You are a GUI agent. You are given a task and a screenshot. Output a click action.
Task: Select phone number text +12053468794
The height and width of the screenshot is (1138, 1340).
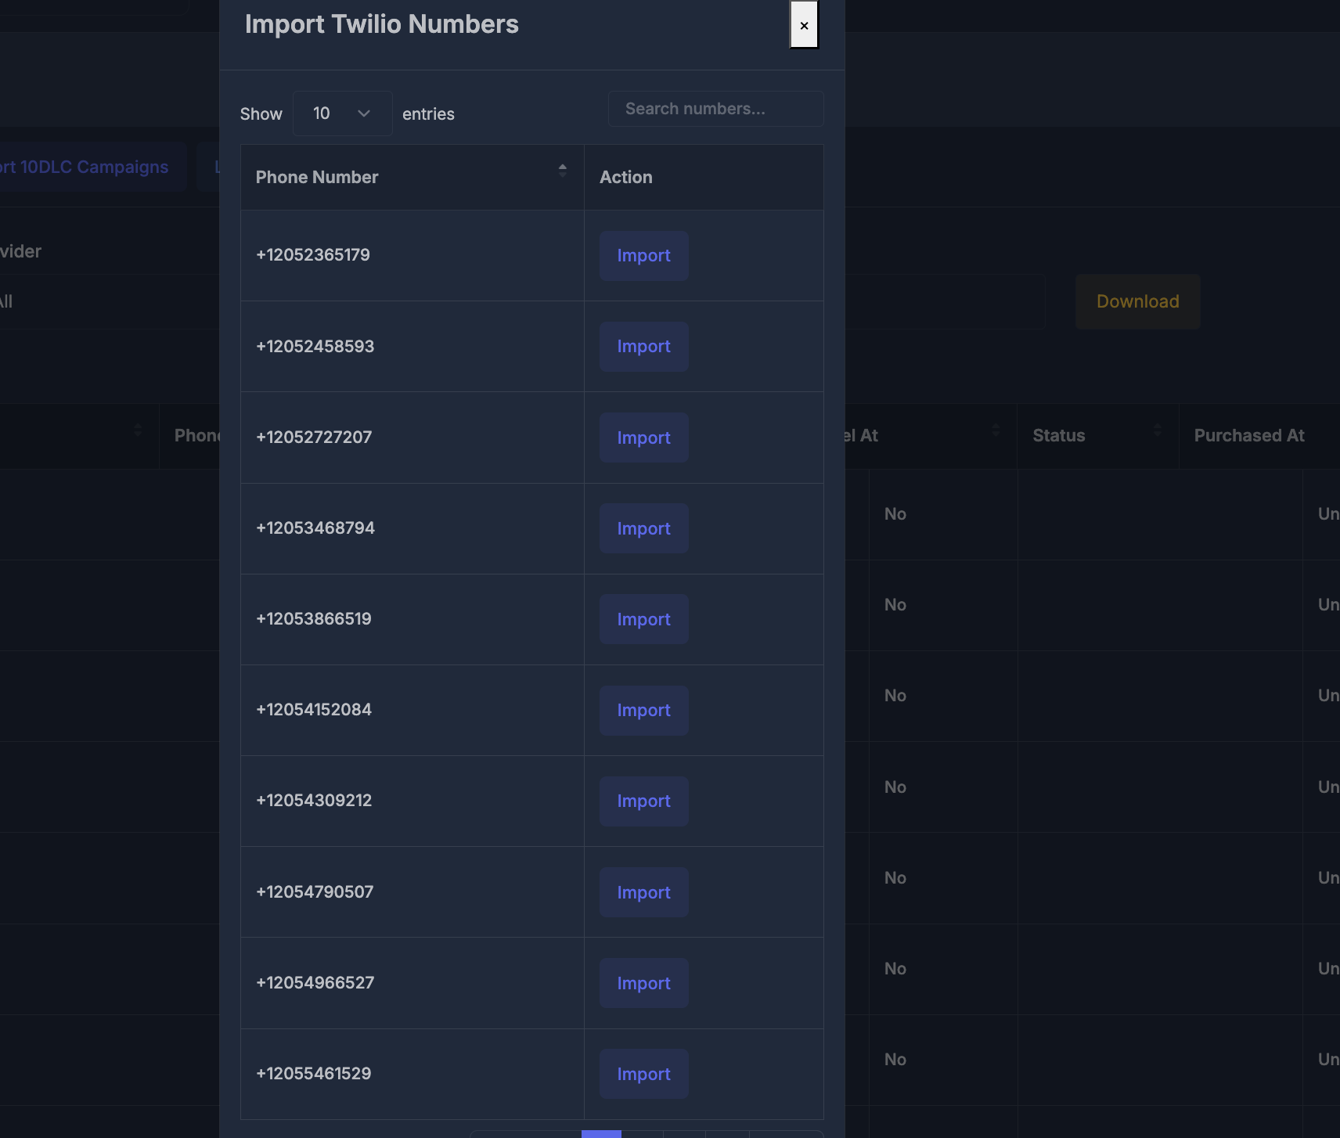tap(315, 528)
